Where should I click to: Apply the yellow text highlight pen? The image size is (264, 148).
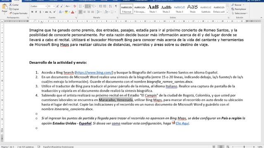[x=66, y=12]
